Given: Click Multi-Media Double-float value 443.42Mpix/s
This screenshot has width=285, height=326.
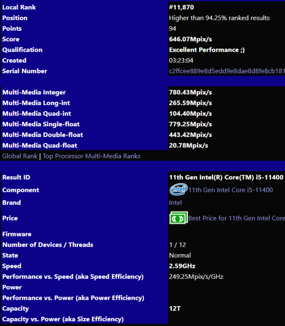Looking at the screenshot, I should click(191, 135).
